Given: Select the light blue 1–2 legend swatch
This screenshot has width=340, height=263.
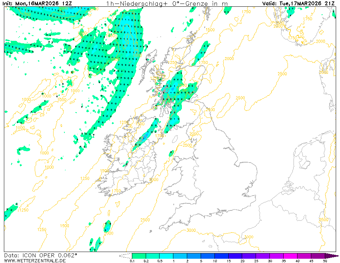Looking at the screenshot, I should 180,256.
